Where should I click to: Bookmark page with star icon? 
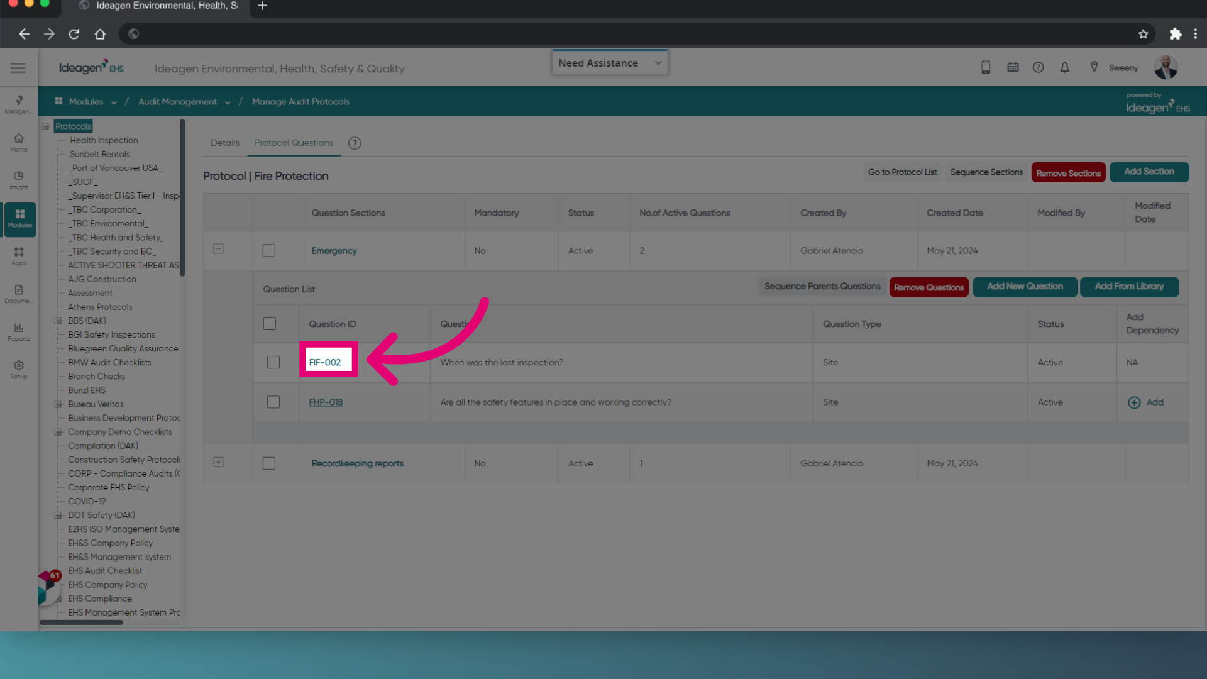pyautogui.click(x=1143, y=34)
